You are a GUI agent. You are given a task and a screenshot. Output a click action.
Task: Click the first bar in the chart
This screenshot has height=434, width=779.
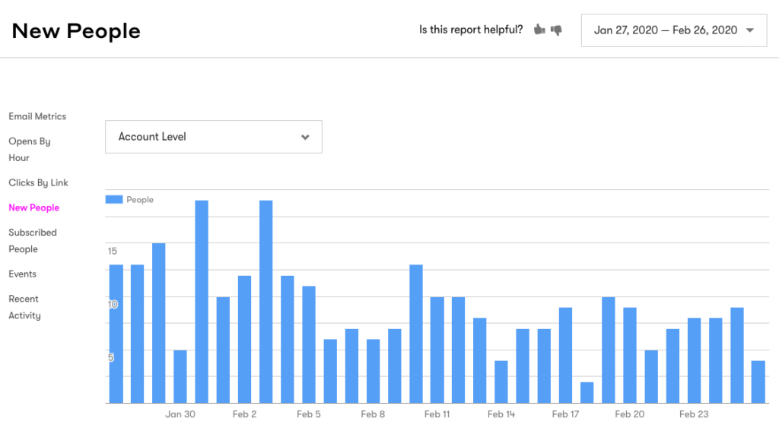[x=116, y=334]
